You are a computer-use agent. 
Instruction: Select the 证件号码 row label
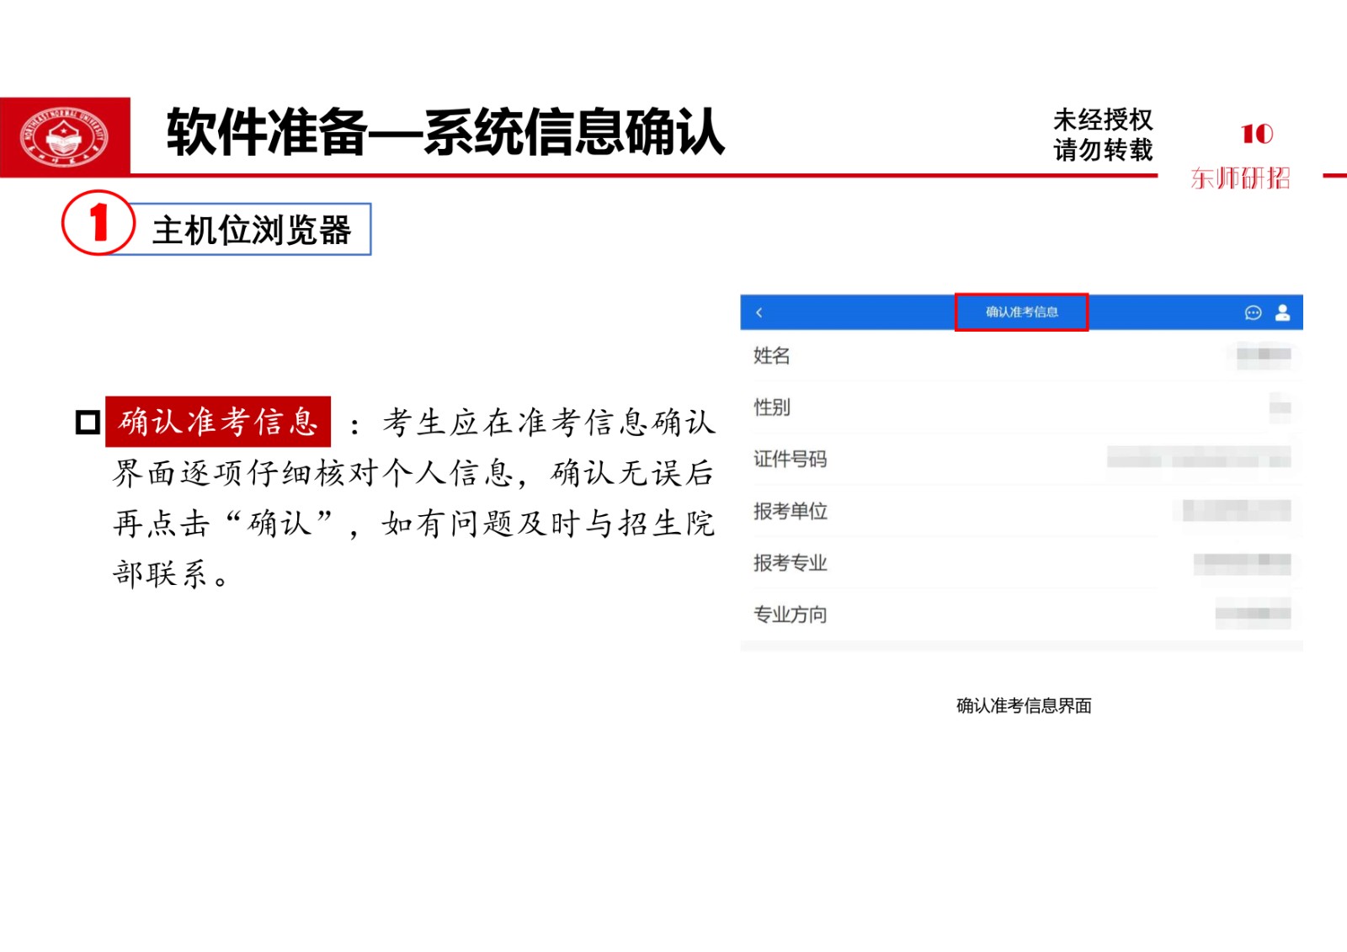pos(790,459)
